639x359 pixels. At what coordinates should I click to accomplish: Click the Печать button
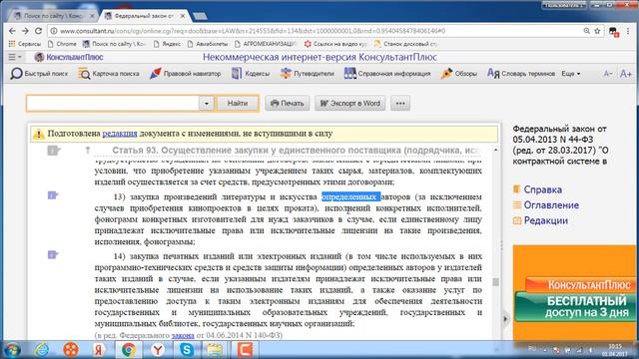[x=288, y=104]
